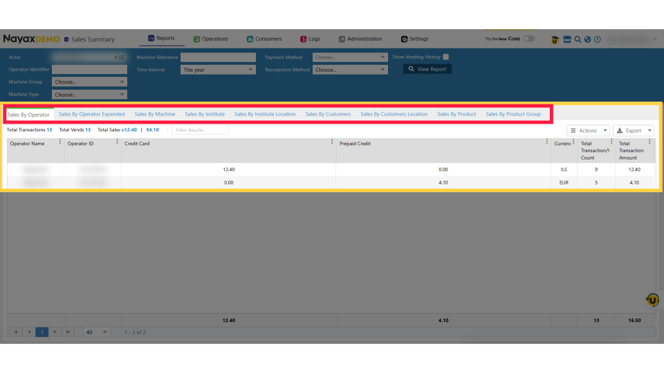664x373 pixels.
Task: Click the View Report button
Action: point(427,69)
